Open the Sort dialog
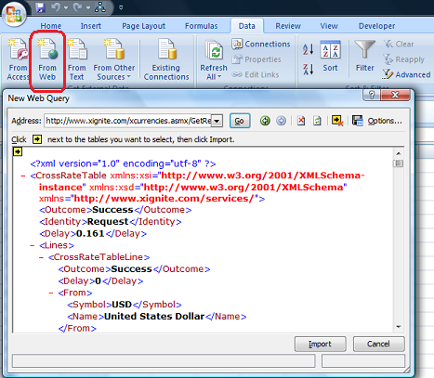Image resolution: width=434 pixels, height=378 pixels. [330, 57]
